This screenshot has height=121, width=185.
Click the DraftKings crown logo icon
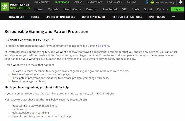[5, 7]
